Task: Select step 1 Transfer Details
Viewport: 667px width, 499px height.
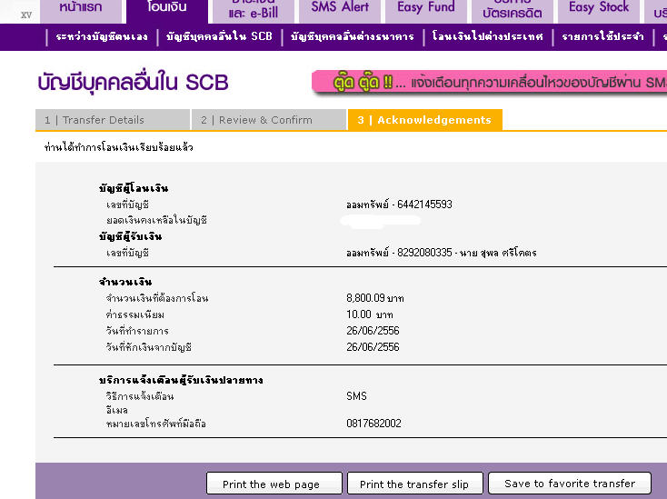Action: tap(113, 120)
